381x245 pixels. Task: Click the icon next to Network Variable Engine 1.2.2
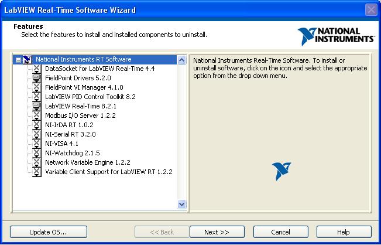(37, 162)
